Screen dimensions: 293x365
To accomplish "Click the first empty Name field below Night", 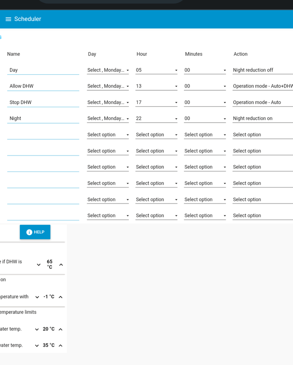I will pos(43,135).
